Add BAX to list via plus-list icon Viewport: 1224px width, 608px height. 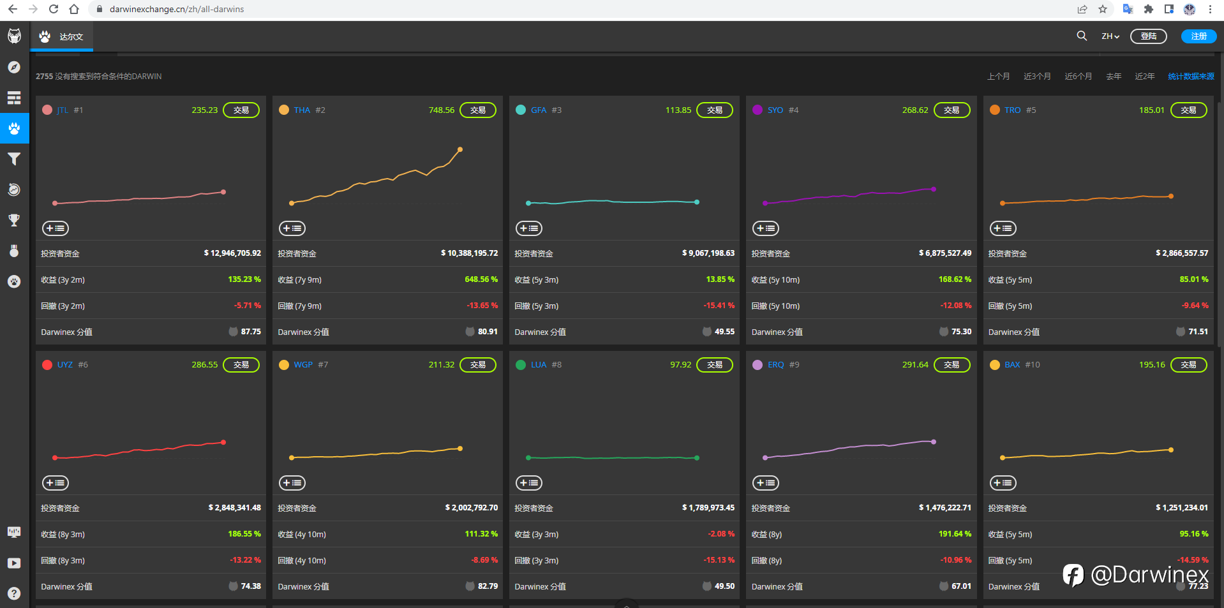pos(1003,483)
